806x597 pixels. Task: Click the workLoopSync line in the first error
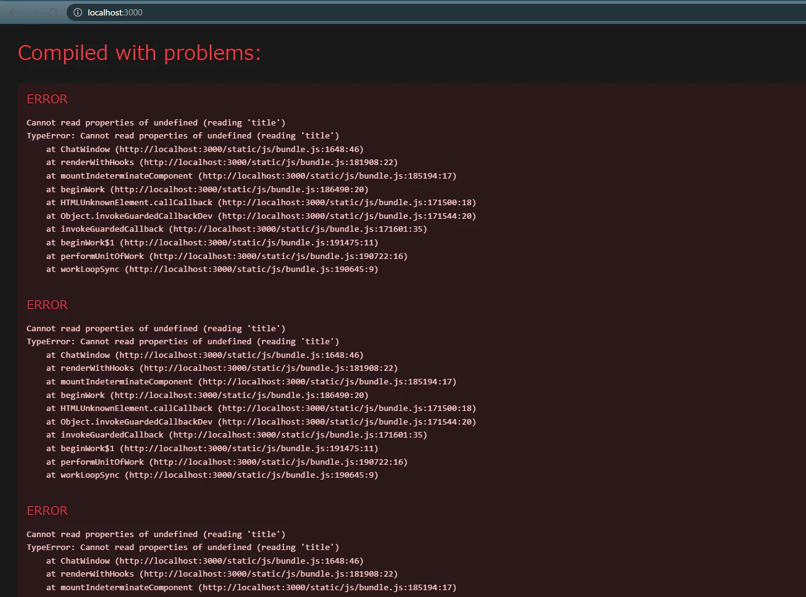click(212, 269)
